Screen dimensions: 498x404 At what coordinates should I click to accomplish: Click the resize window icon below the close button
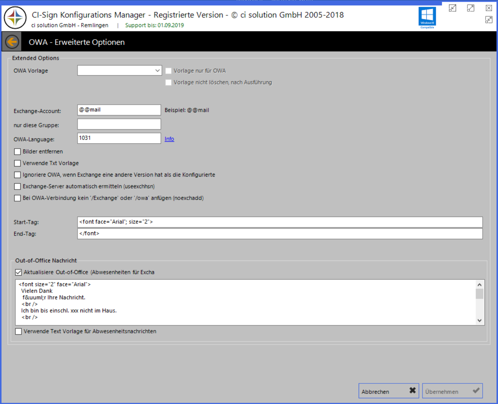[x=489, y=19]
